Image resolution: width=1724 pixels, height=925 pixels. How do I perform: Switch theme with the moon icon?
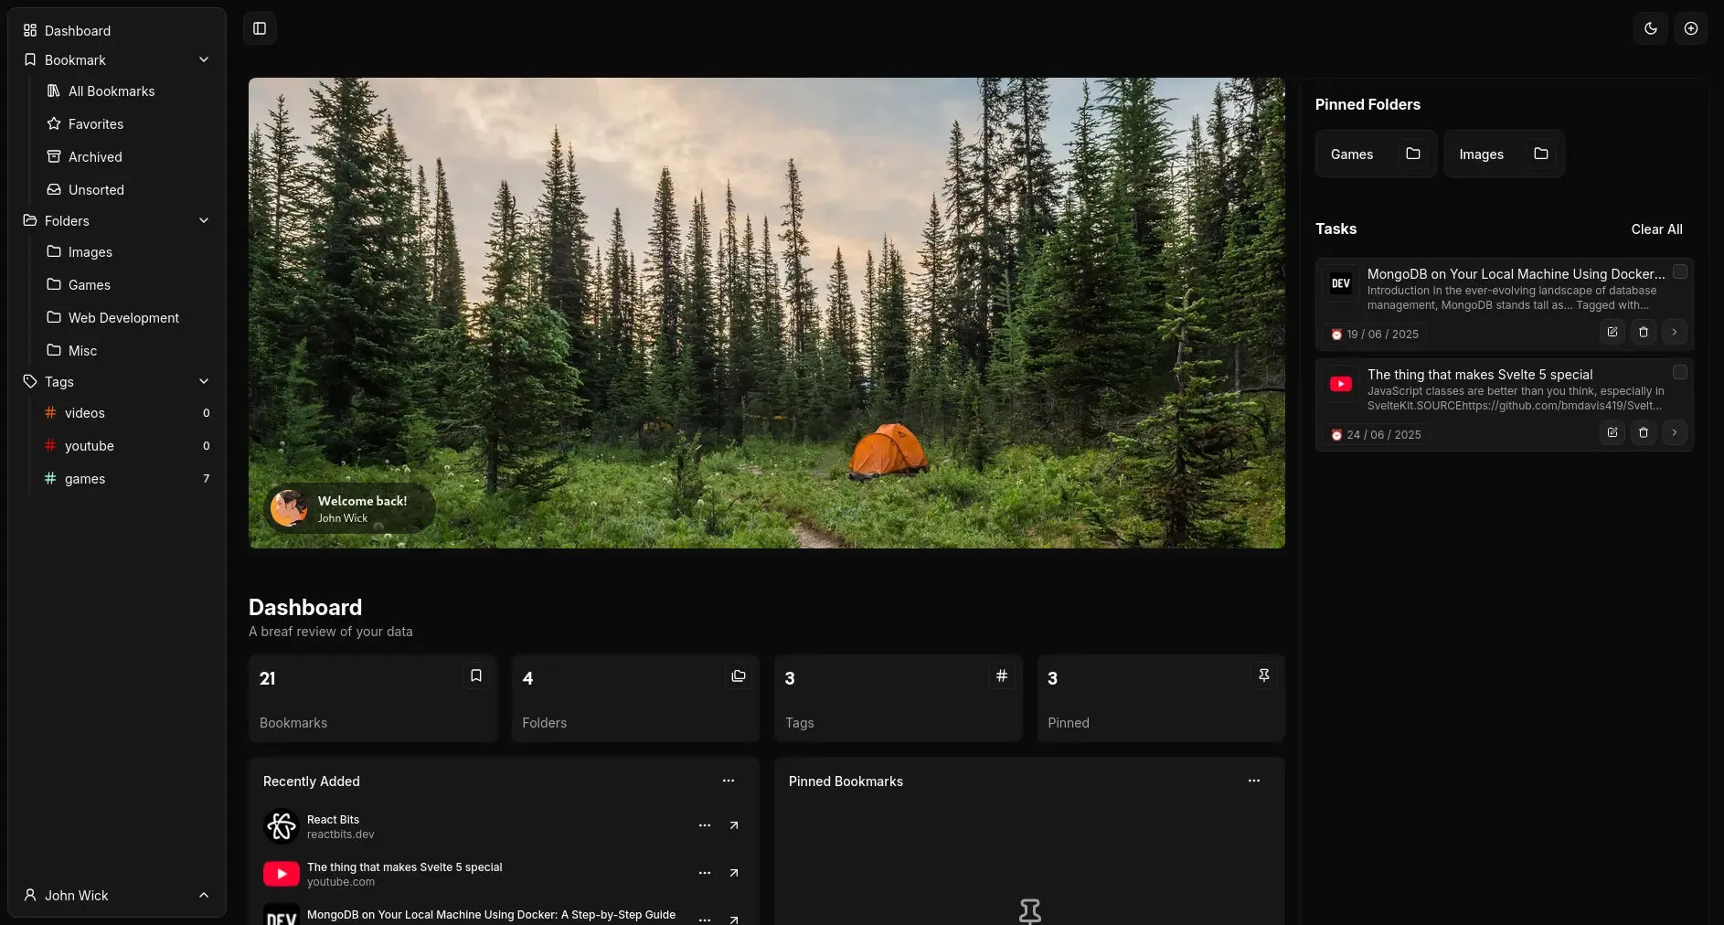point(1650,28)
